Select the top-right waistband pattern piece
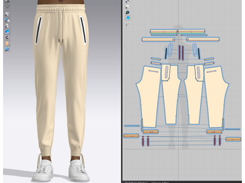Viewport: 245px width, 183px height. [x=191, y=32]
